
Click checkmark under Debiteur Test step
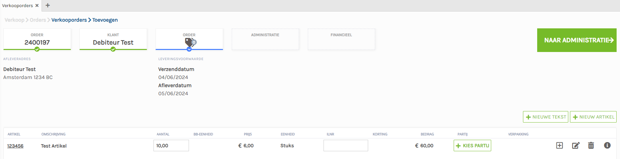coord(113,49)
